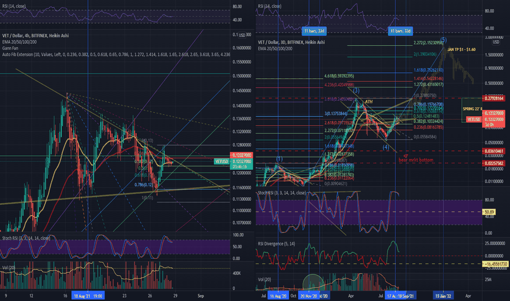Click the Auto Fib Extension indicator label

pyautogui.click(x=116, y=54)
